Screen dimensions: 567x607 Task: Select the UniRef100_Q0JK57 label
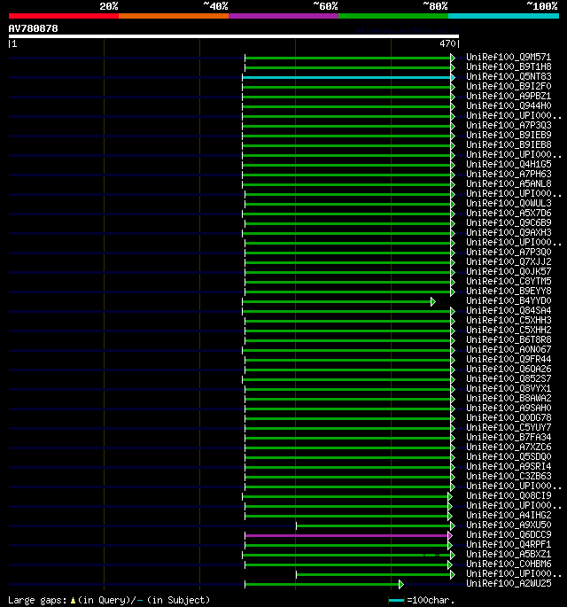click(x=509, y=272)
